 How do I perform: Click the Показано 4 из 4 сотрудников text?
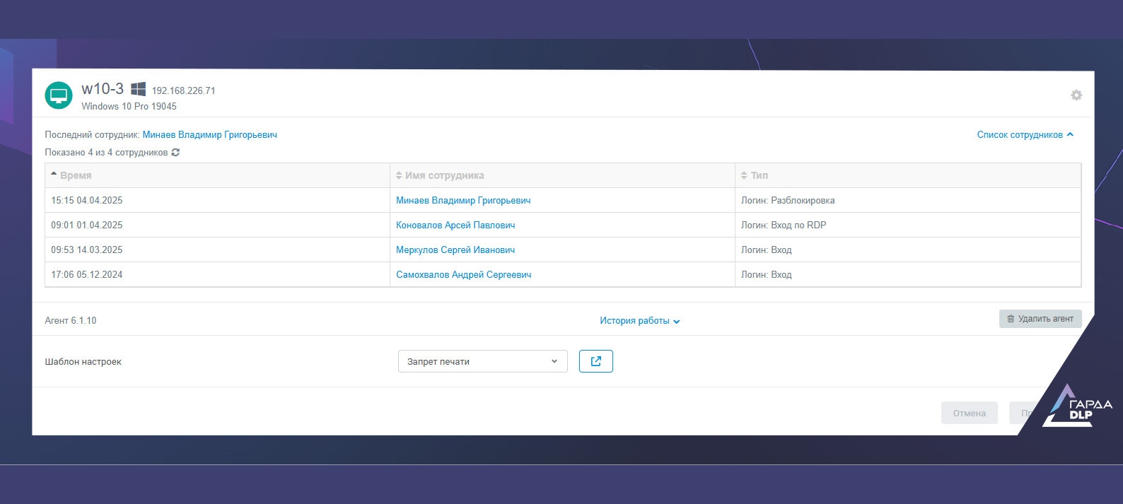(x=106, y=152)
